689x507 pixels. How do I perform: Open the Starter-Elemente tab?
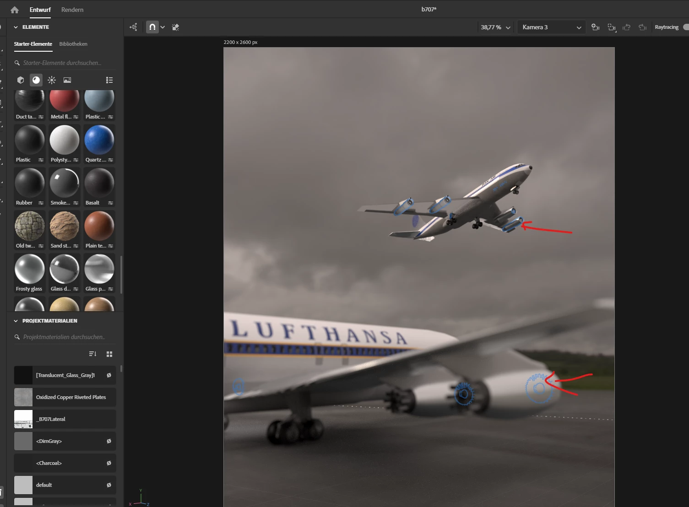click(x=33, y=44)
